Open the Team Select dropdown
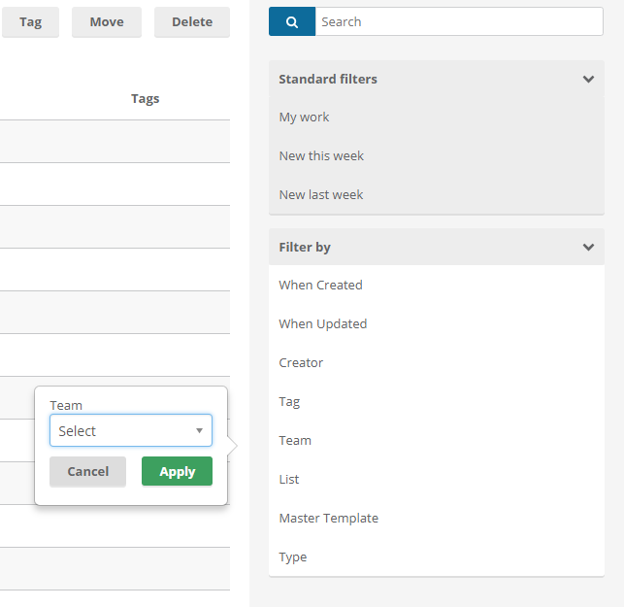Screen dimensions: 624x607 coord(131,430)
